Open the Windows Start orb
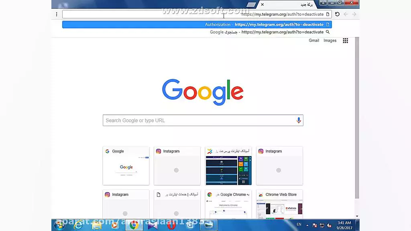Screen dimensions: 411x231 click(59, 225)
